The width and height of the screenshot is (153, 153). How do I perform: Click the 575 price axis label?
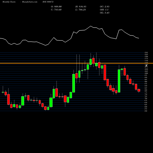(146, 109)
